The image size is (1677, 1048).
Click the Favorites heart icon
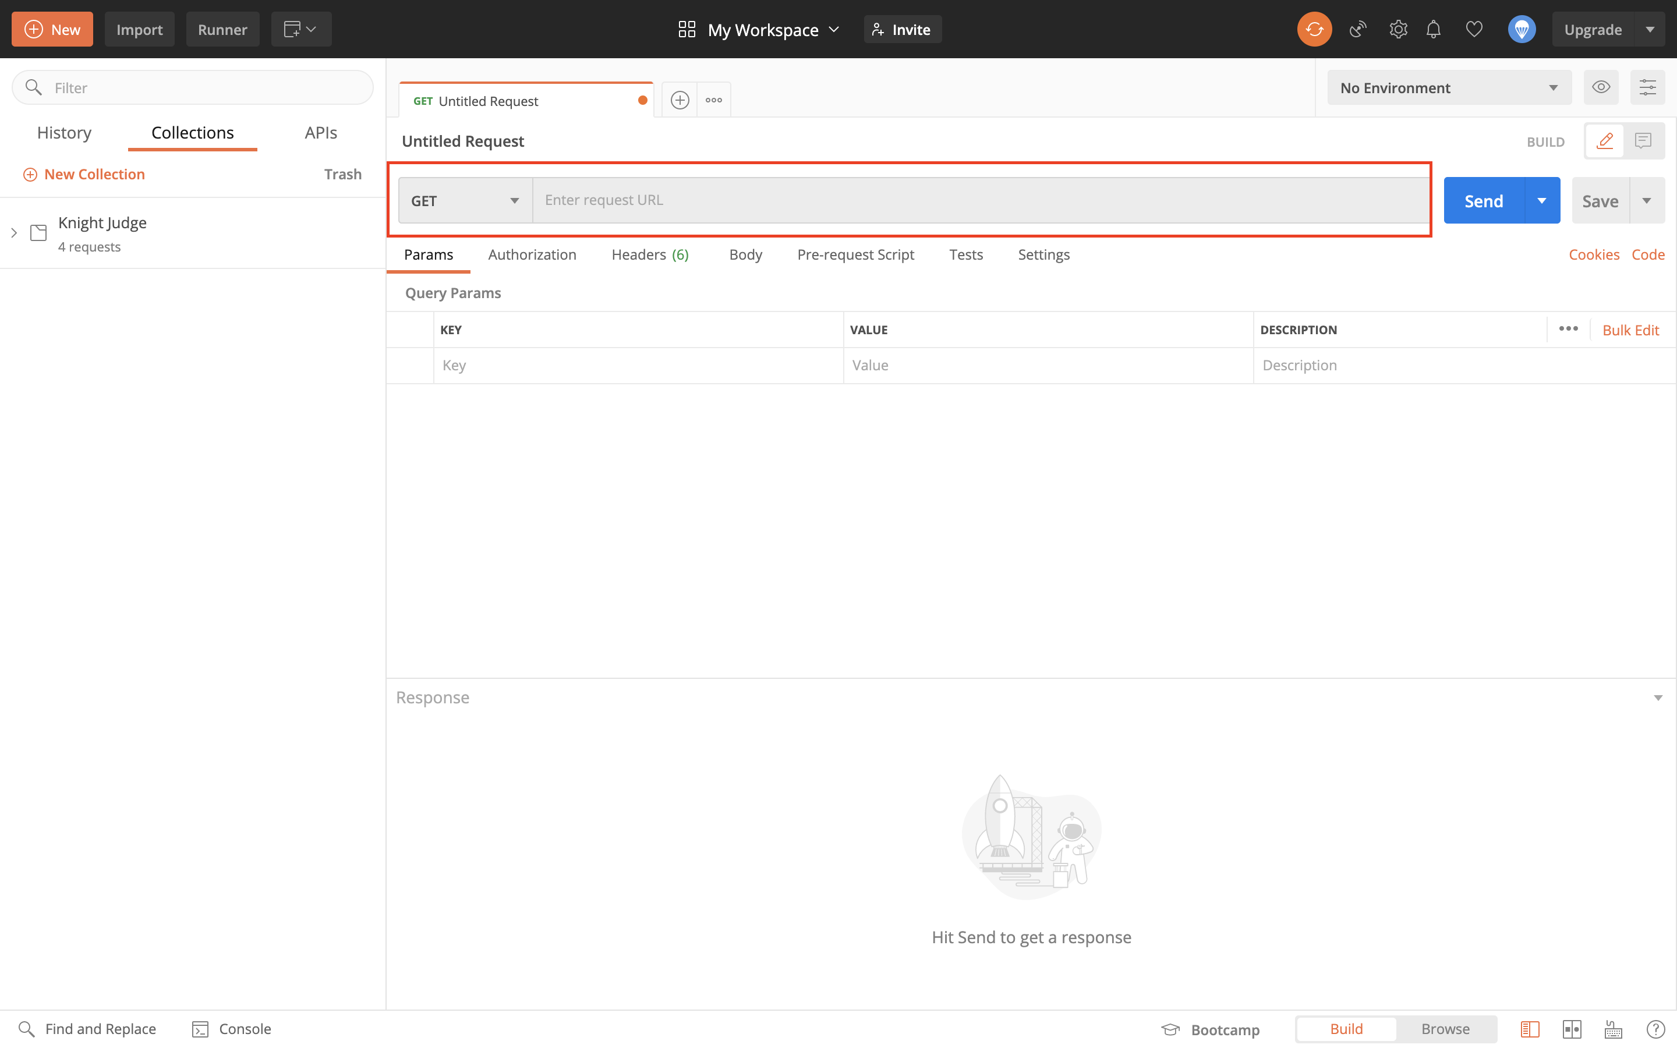click(x=1474, y=29)
